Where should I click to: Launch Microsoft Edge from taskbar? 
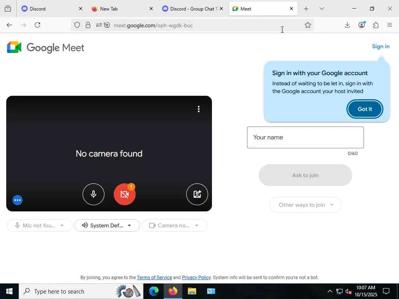click(154, 291)
